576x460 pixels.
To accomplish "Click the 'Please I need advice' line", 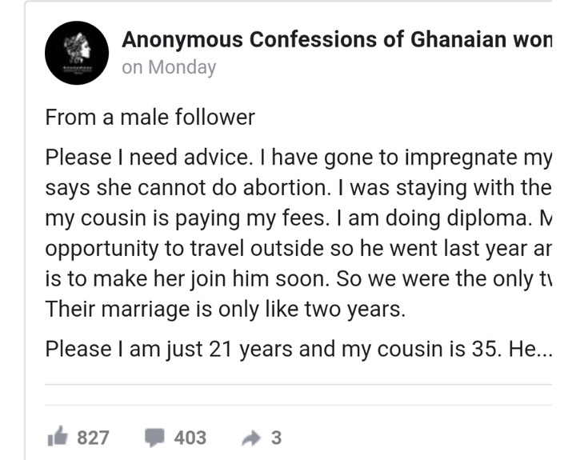I will 298,158.
